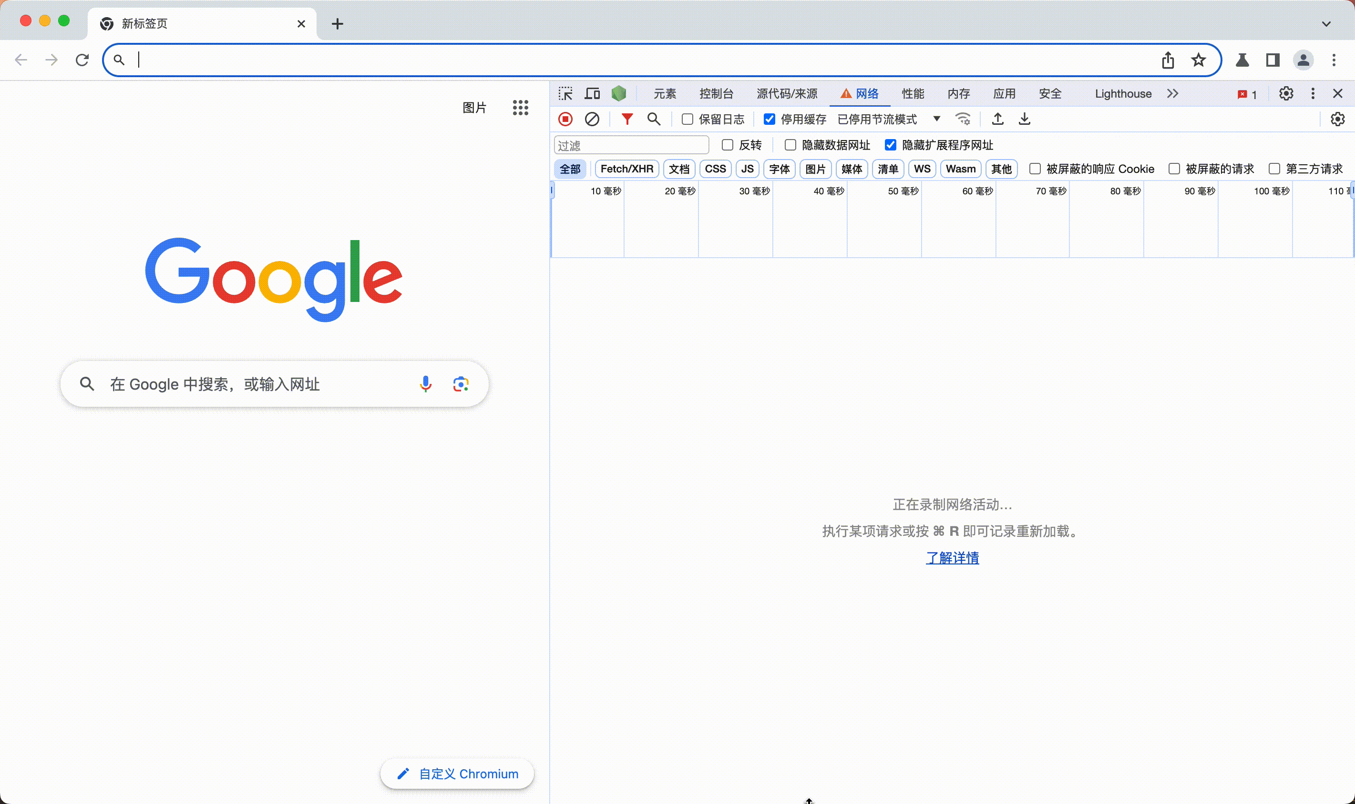Toggle the 保留日志 checkbox
This screenshot has height=804, width=1355.
688,119
